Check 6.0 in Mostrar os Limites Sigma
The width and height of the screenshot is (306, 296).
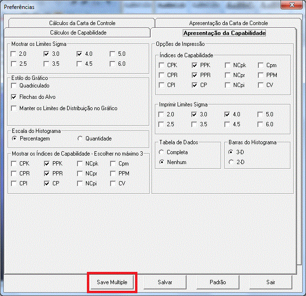coord(112,64)
